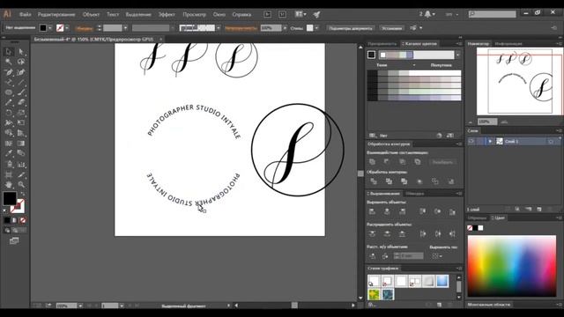Pick a color from the spectrum in Цвет panel
564x317 pixels.
tap(512, 266)
